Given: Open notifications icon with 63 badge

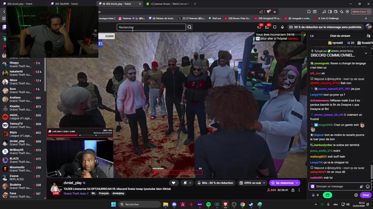Looking at the screenshot, I should 267,27.
